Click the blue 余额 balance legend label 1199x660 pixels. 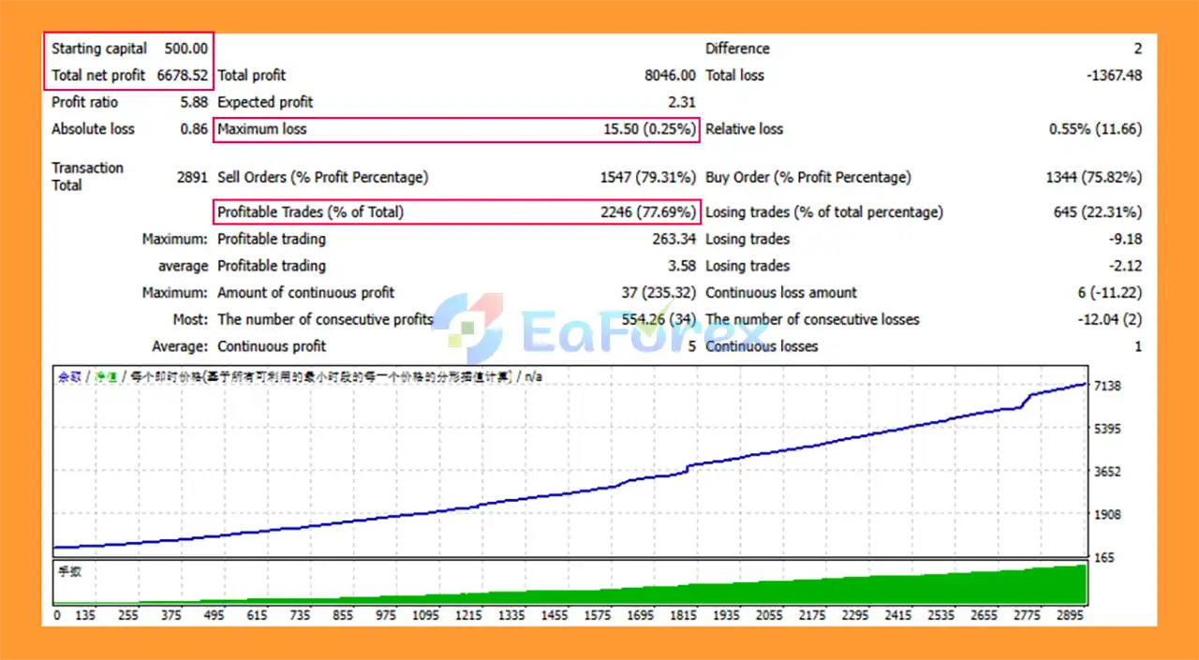pos(69,377)
